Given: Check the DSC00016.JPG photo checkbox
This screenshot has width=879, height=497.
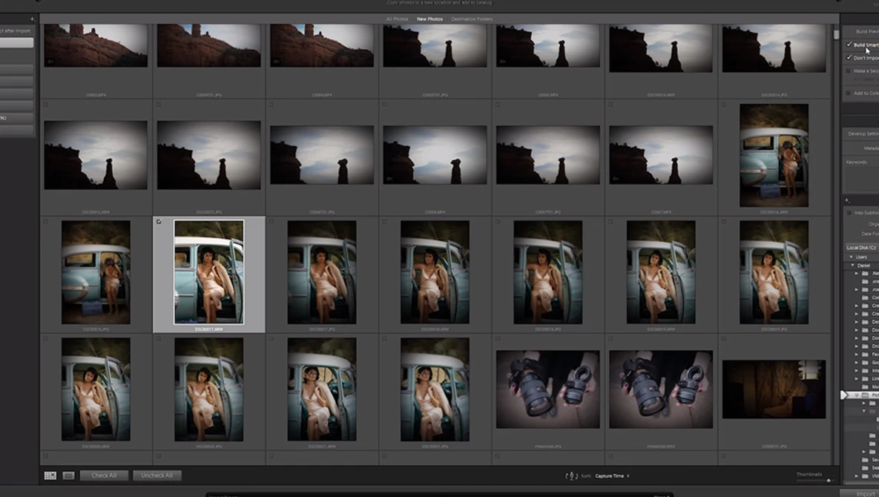Looking at the screenshot, I should [x=46, y=222].
